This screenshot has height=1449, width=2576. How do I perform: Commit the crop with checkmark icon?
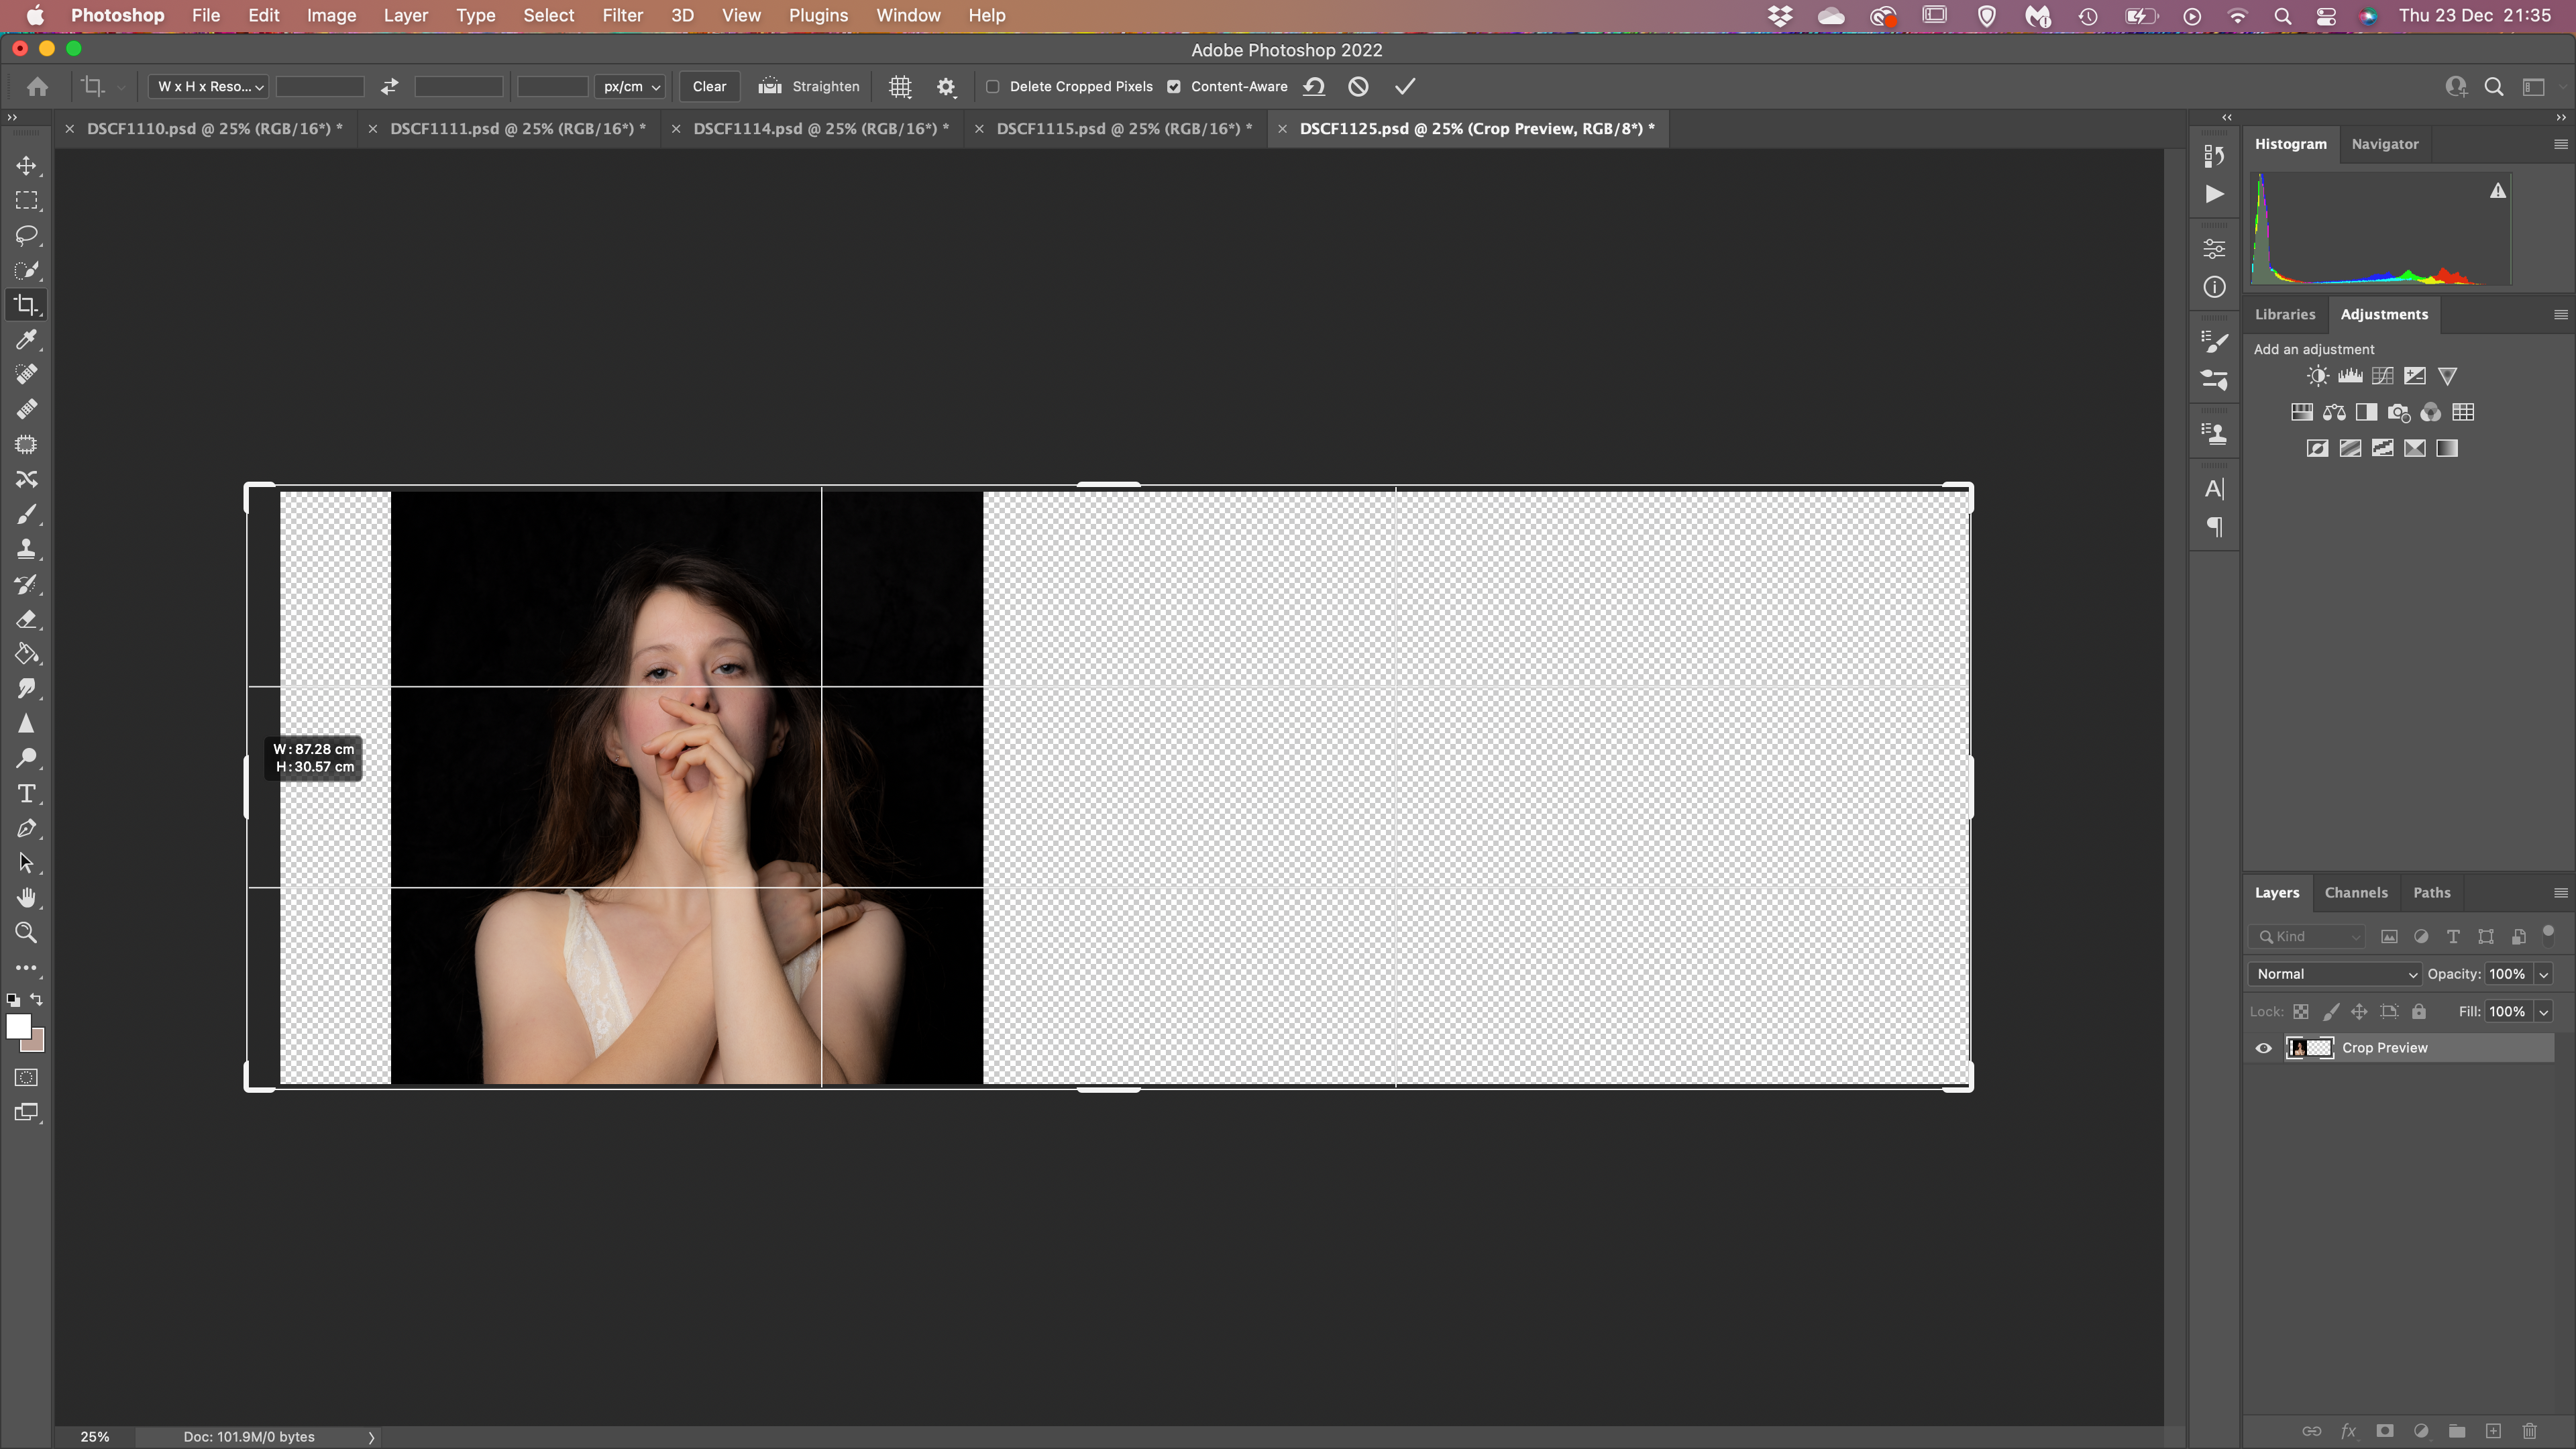point(1405,87)
